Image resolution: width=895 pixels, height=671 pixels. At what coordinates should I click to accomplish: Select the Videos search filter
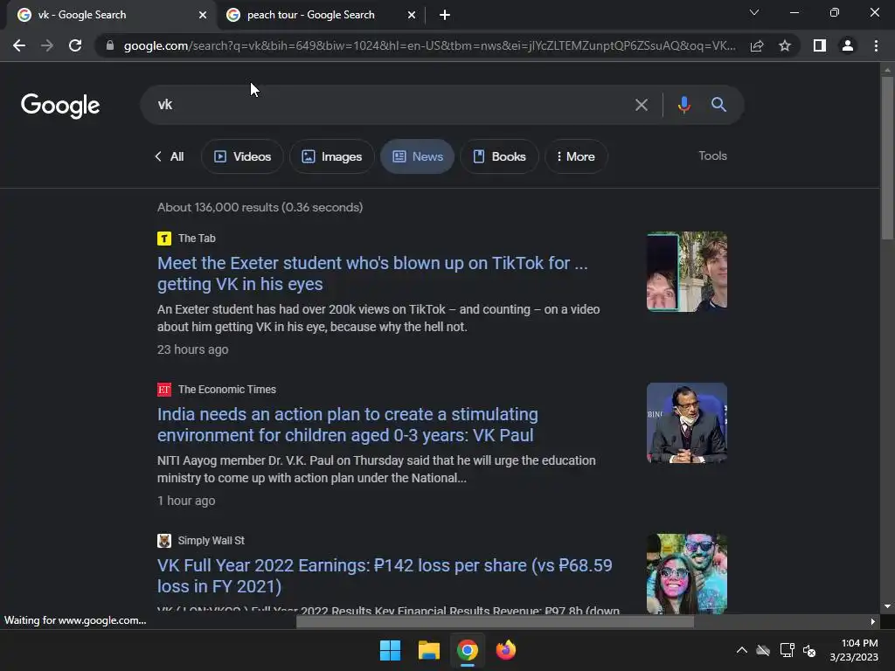click(x=243, y=157)
